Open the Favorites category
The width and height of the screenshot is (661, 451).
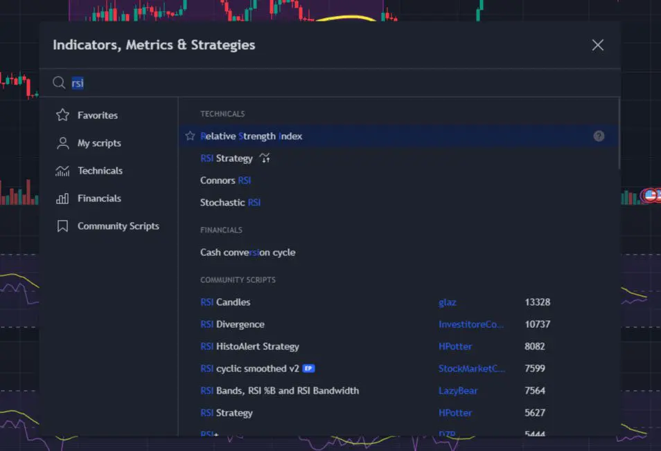[109, 116]
